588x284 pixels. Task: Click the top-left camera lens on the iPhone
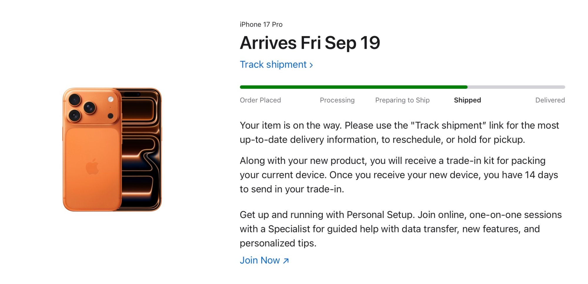click(75, 100)
